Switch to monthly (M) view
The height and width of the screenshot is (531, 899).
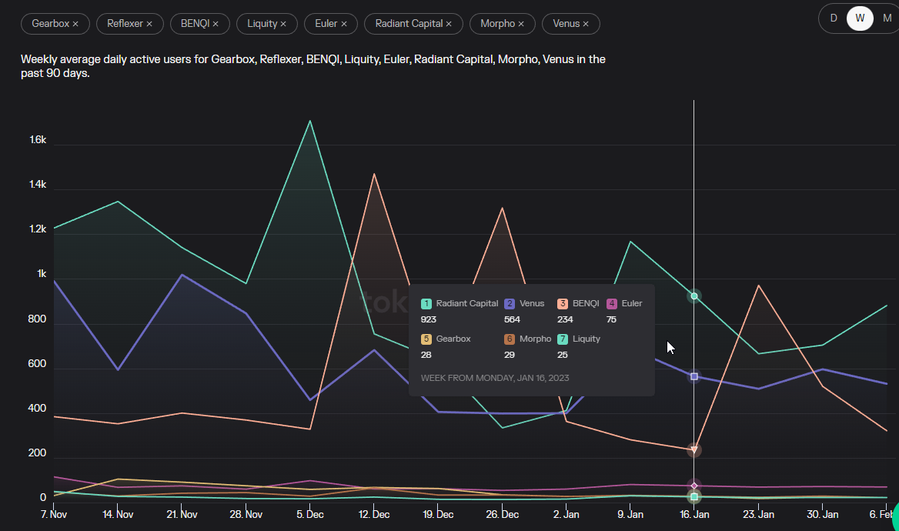887,18
